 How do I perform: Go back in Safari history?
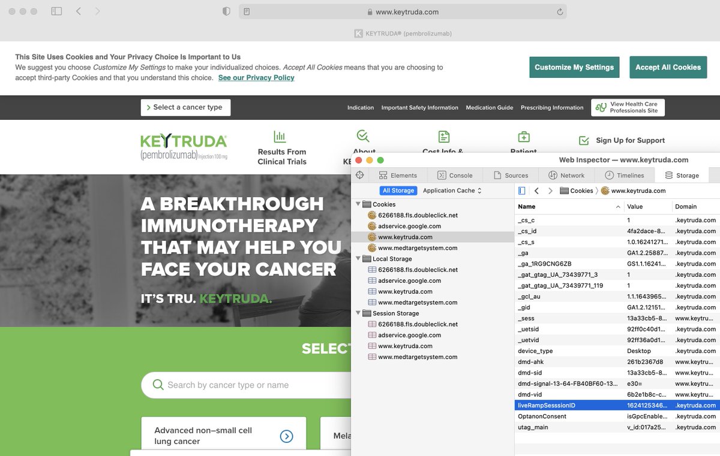tap(79, 11)
